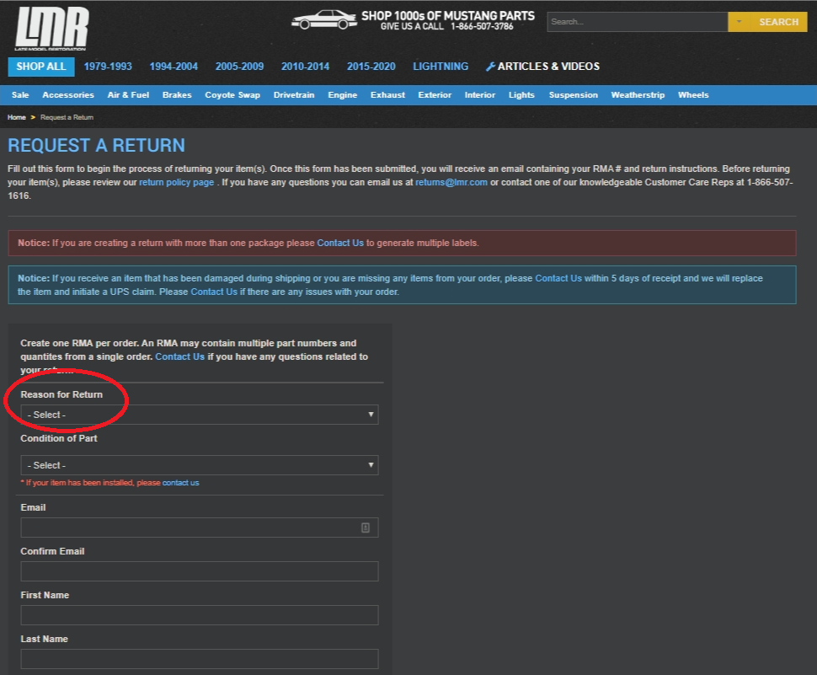Click the LMR logo

[x=51, y=26]
